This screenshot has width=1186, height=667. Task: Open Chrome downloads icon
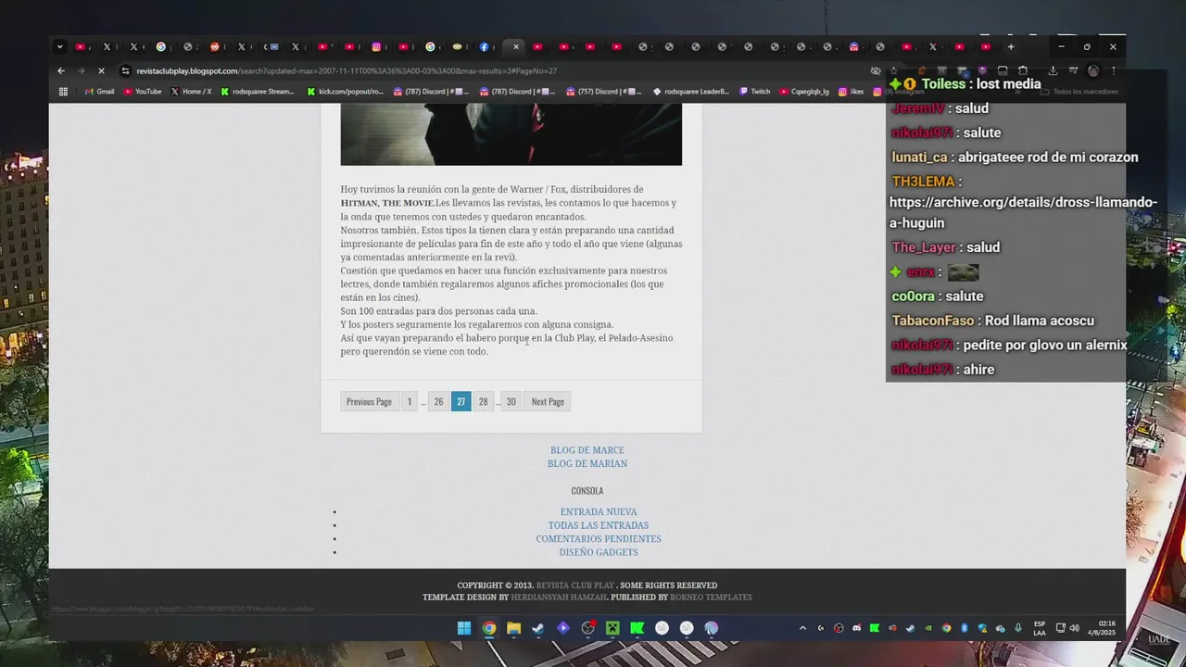(1053, 70)
